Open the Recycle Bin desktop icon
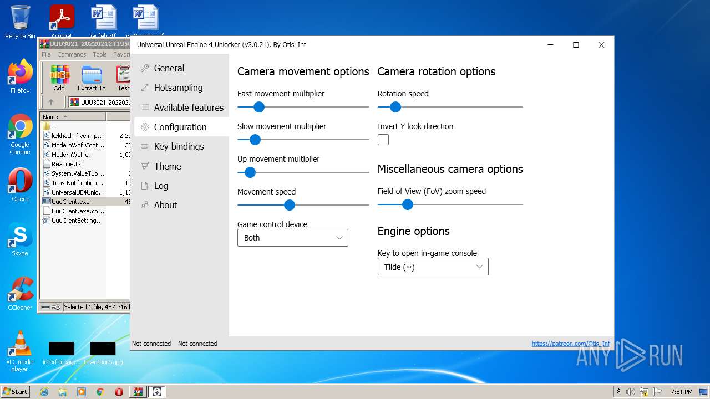 pyautogui.click(x=20, y=22)
